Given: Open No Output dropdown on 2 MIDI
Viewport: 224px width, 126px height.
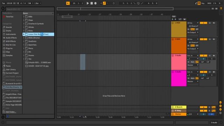Looking at the screenshot, I should (x=193, y=49).
